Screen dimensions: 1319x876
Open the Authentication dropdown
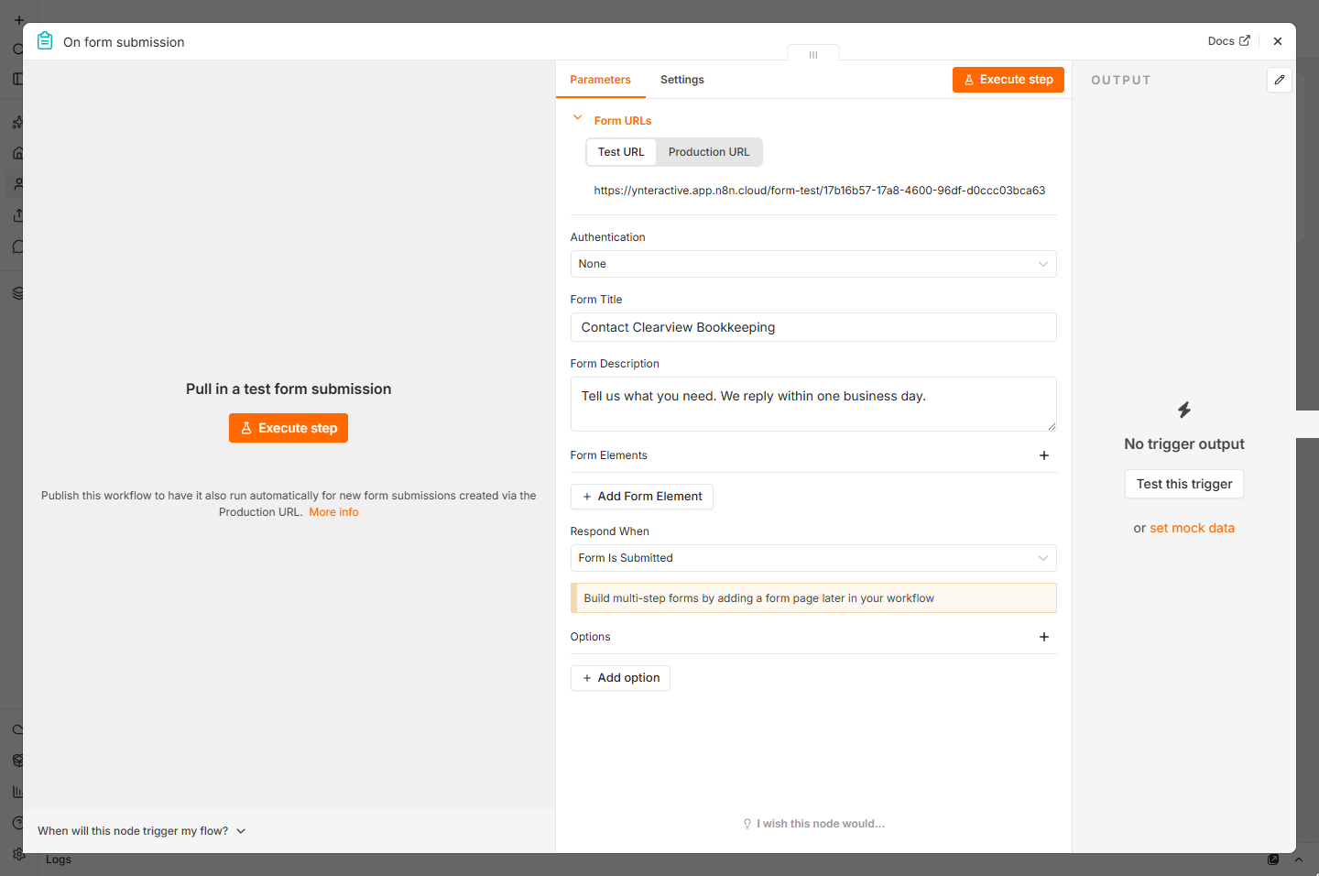(813, 264)
